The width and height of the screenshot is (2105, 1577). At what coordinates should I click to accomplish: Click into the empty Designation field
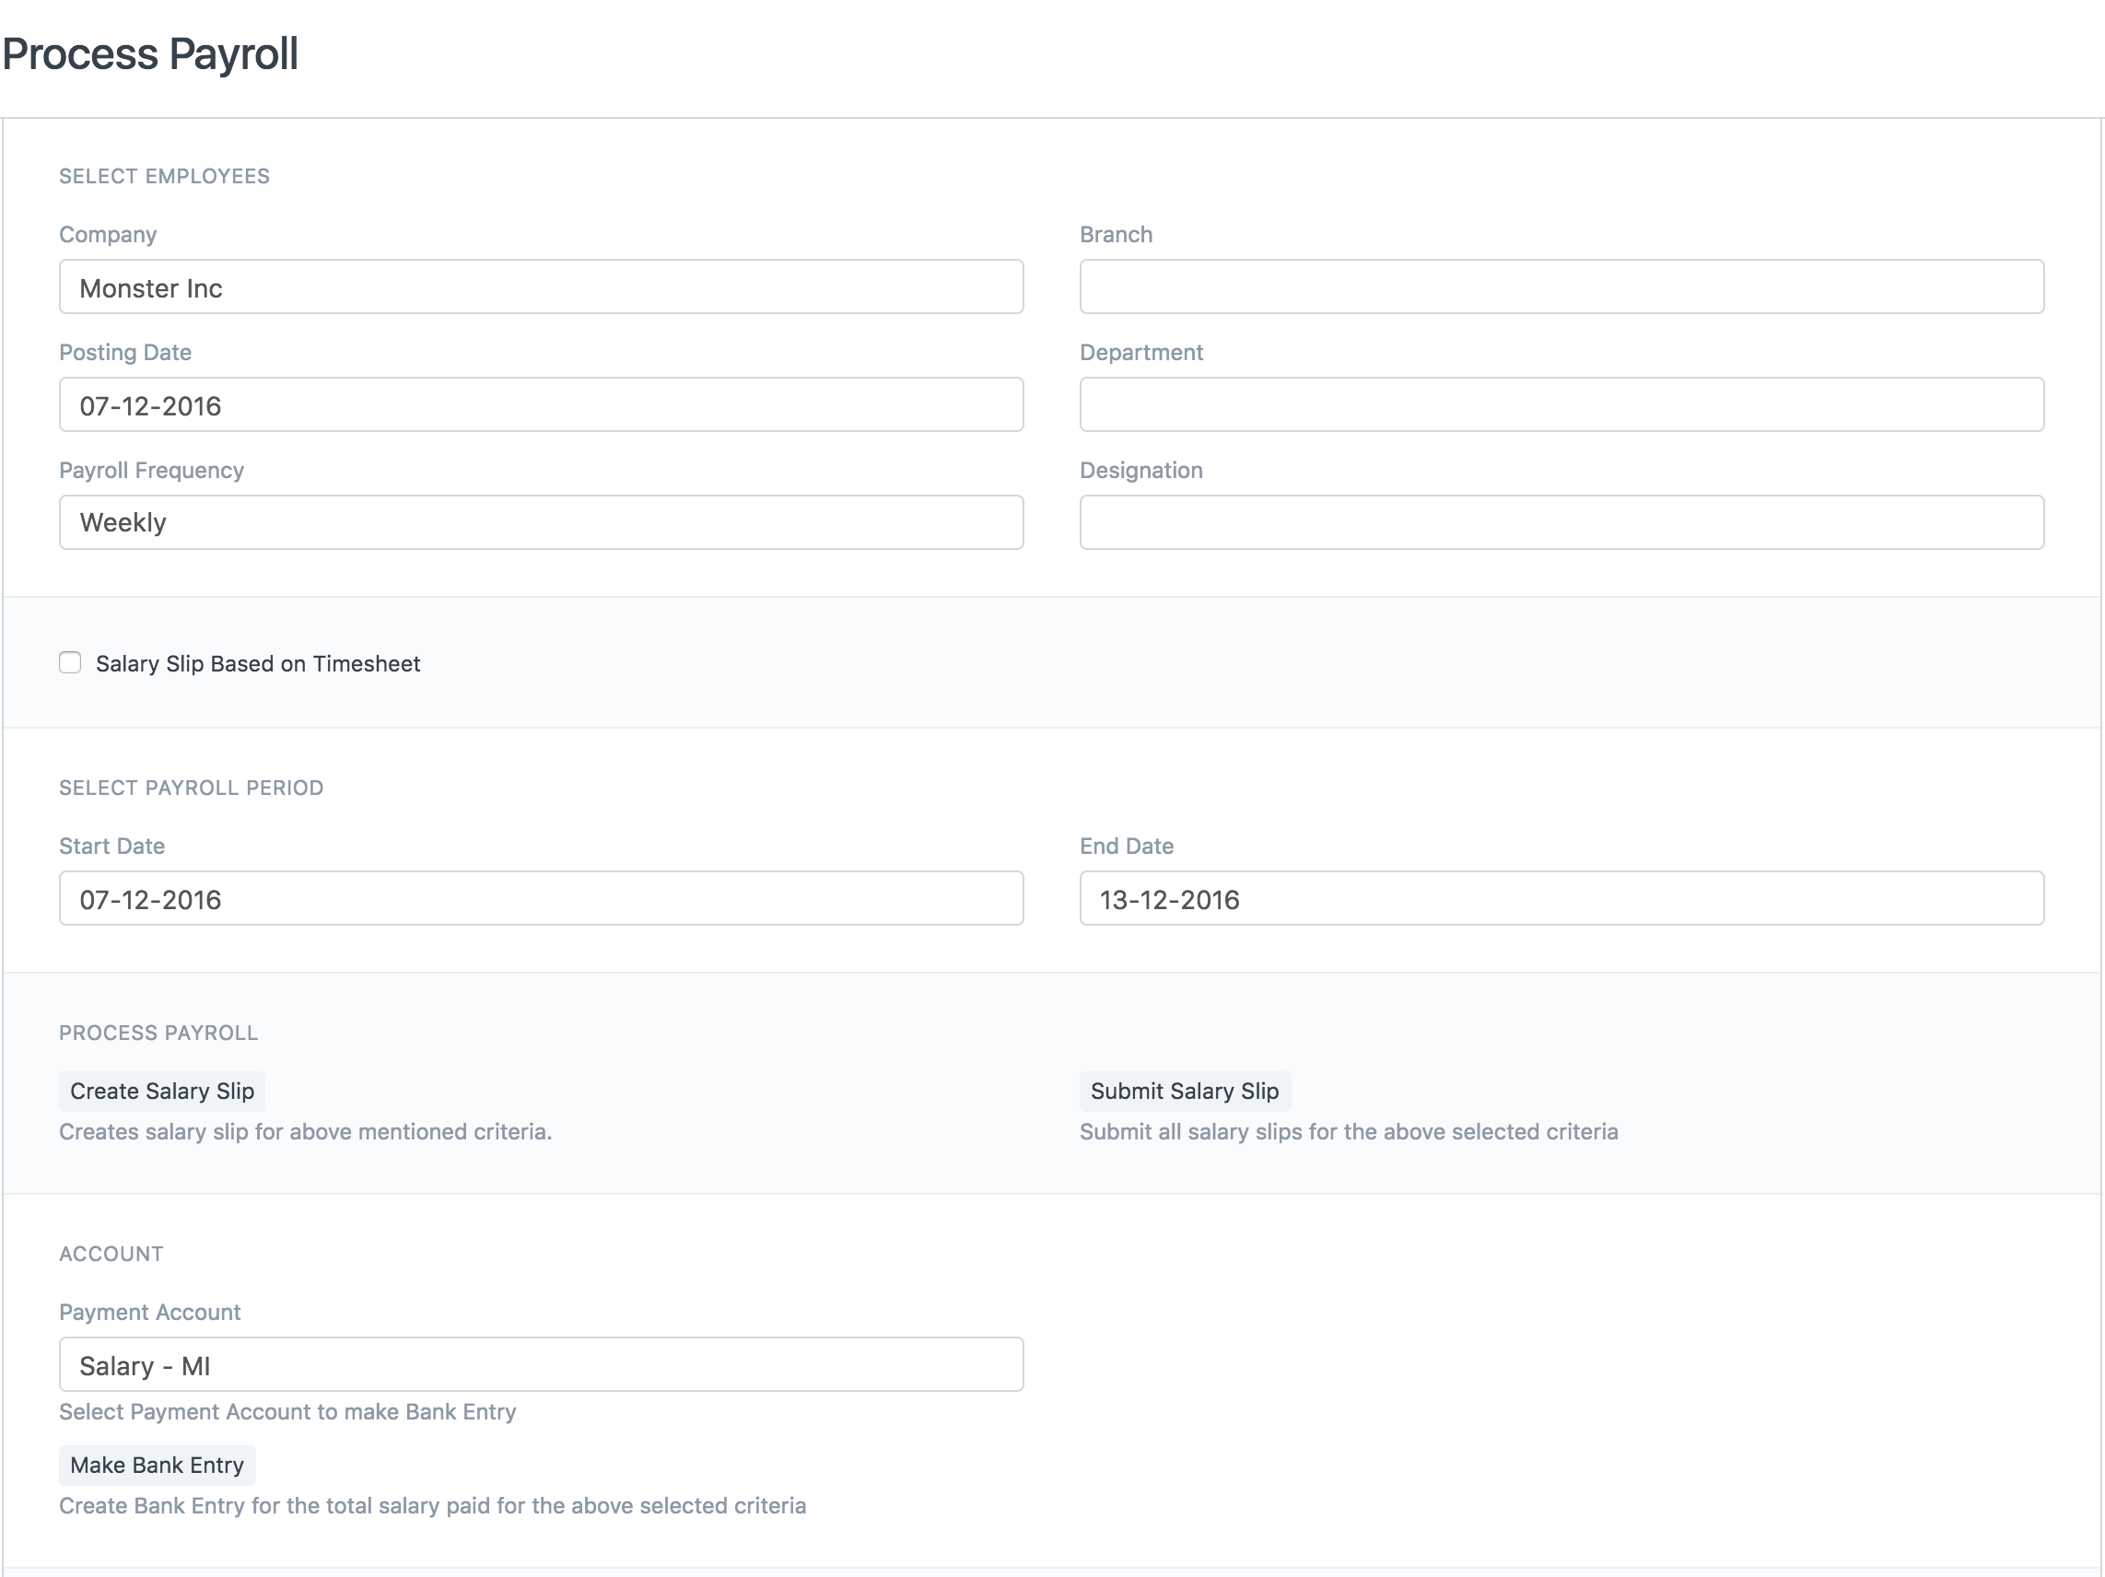pyautogui.click(x=1561, y=522)
